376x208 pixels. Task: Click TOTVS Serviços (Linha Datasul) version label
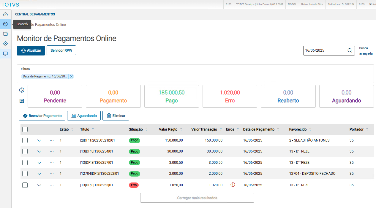(260, 4)
